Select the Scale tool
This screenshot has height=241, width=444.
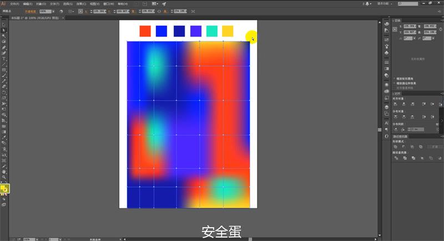(4, 98)
